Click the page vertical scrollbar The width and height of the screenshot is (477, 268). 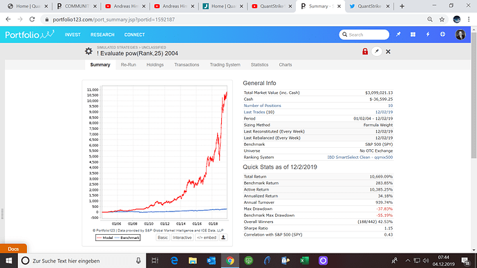click(x=474, y=94)
